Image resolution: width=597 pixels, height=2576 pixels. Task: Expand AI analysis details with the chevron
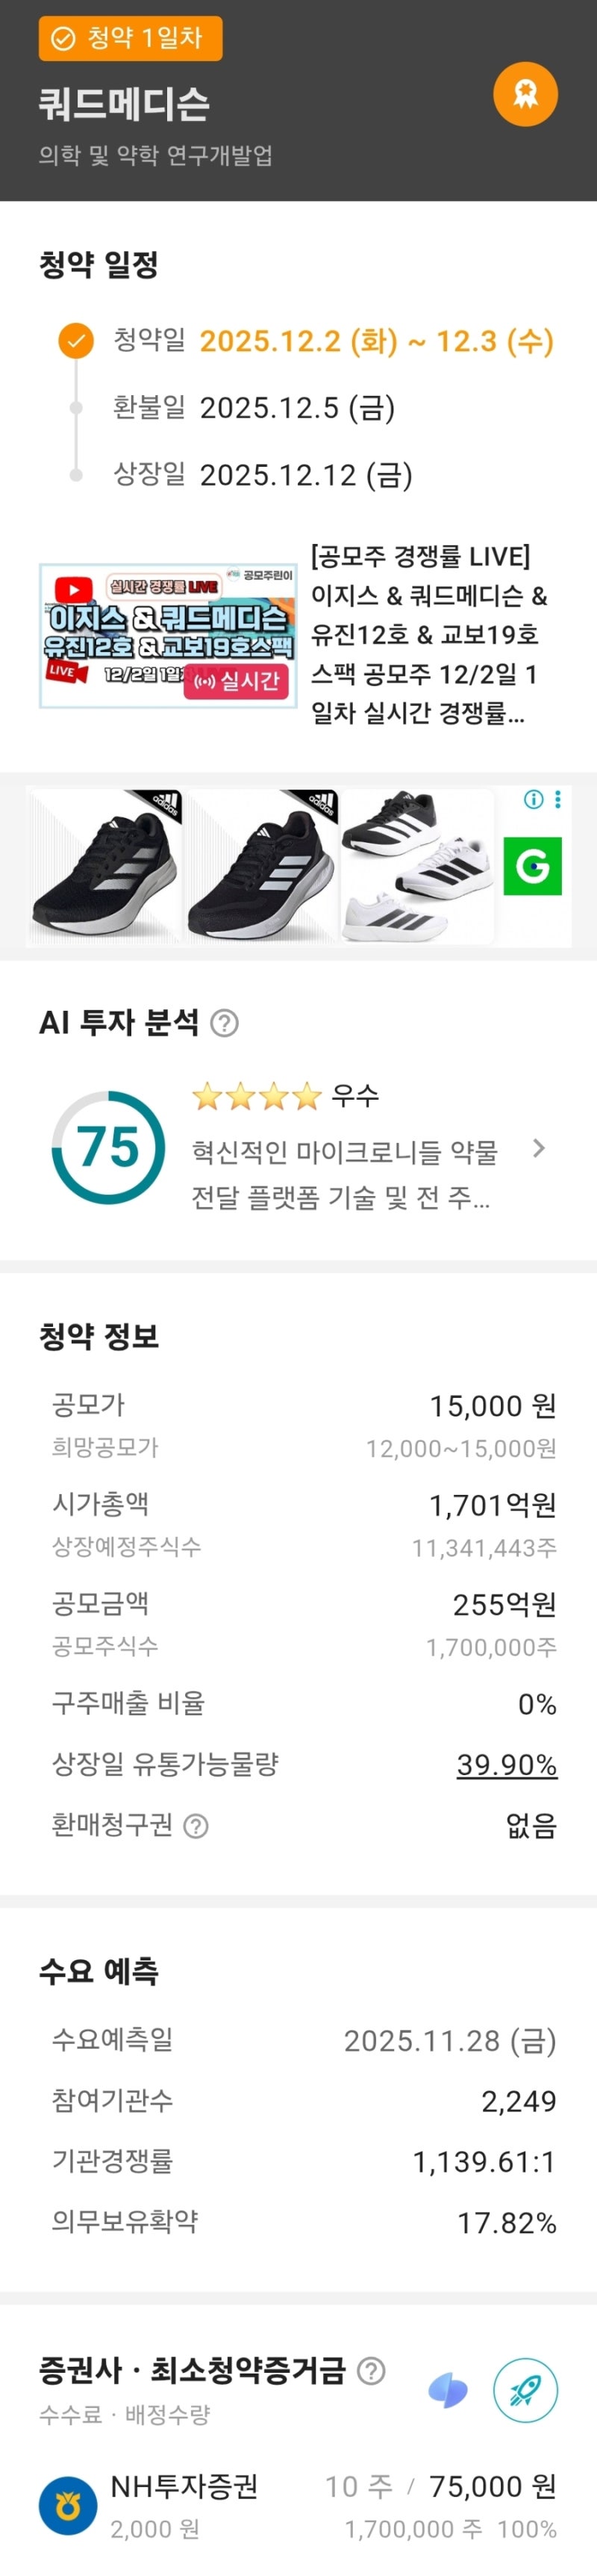pos(539,1148)
